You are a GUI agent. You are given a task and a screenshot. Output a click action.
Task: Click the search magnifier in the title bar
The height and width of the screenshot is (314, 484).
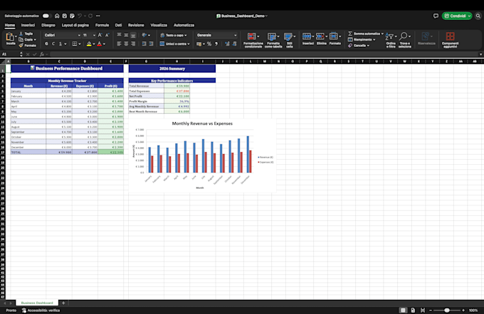pyautogui.click(x=478, y=16)
